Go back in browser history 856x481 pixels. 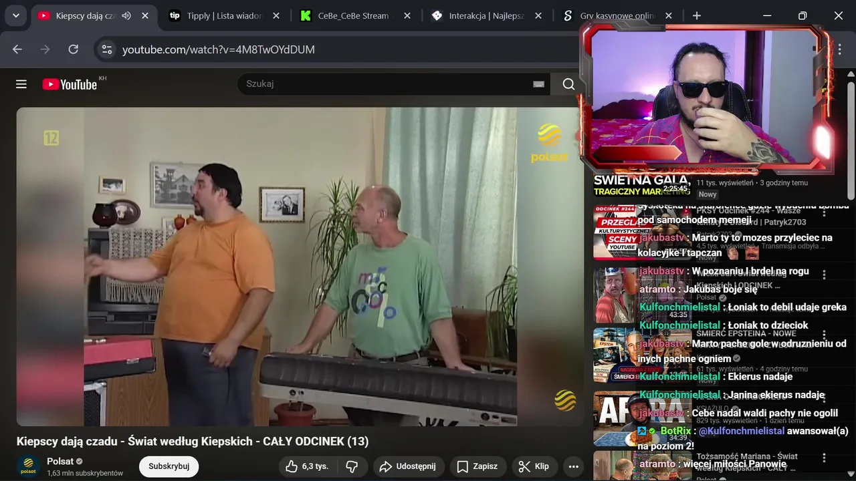[x=17, y=49]
